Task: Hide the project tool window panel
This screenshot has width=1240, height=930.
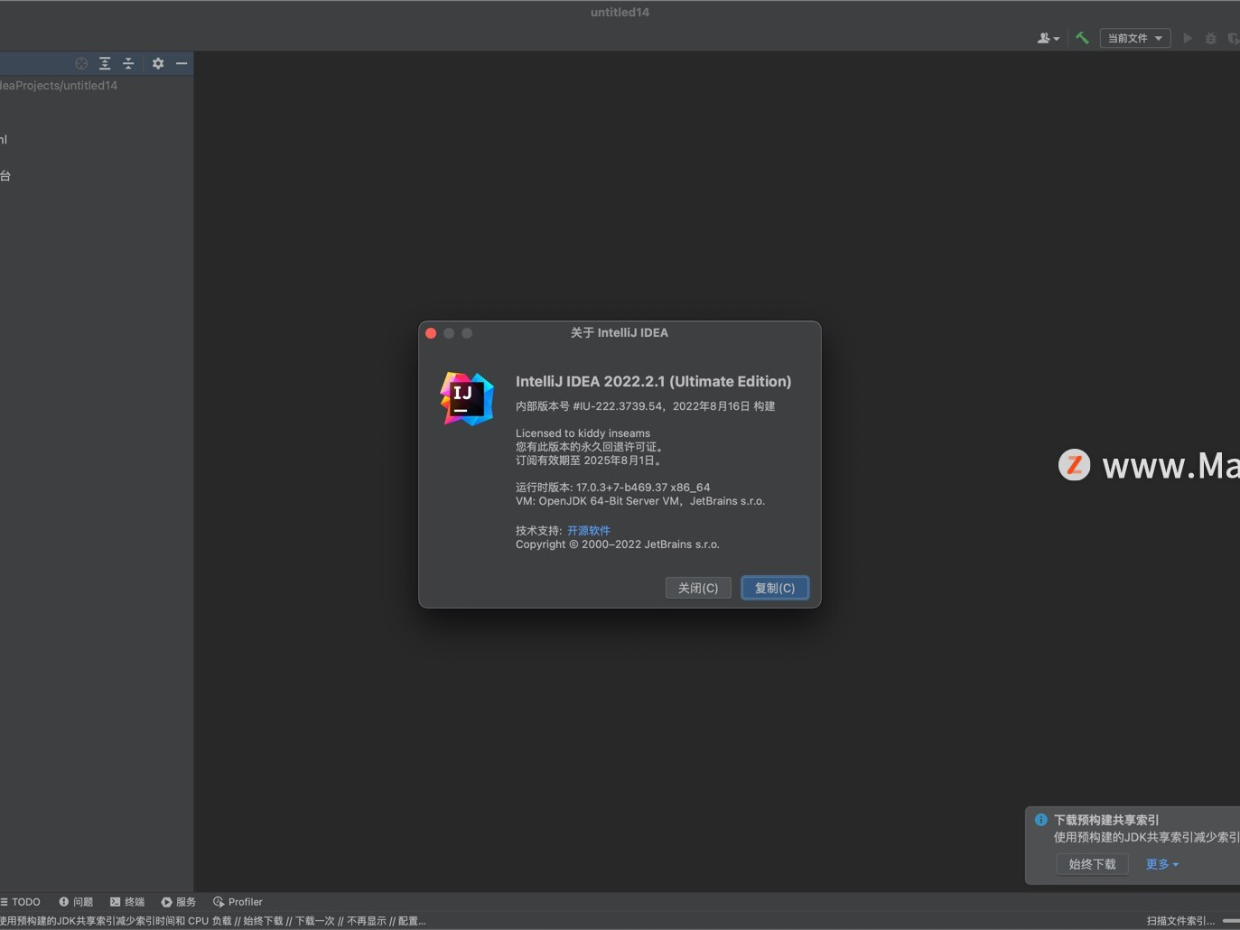Action: pyautogui.click(x=182, y=63)
